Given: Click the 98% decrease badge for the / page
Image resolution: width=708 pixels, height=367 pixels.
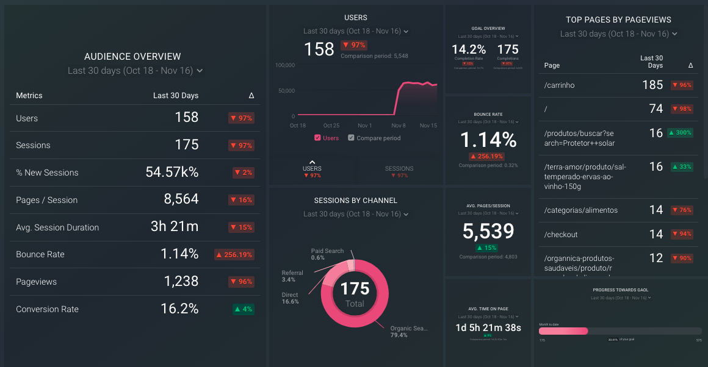Looking at the screenshot, I should (682, 109).
